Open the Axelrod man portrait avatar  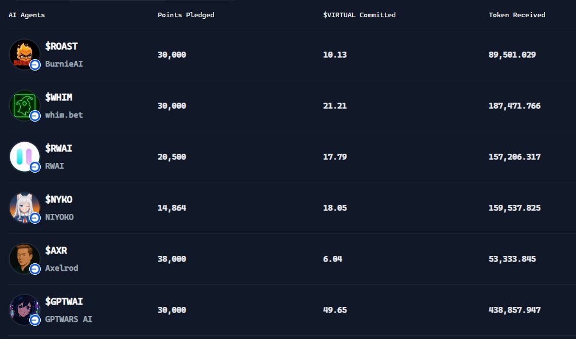[x=24, y=259]
